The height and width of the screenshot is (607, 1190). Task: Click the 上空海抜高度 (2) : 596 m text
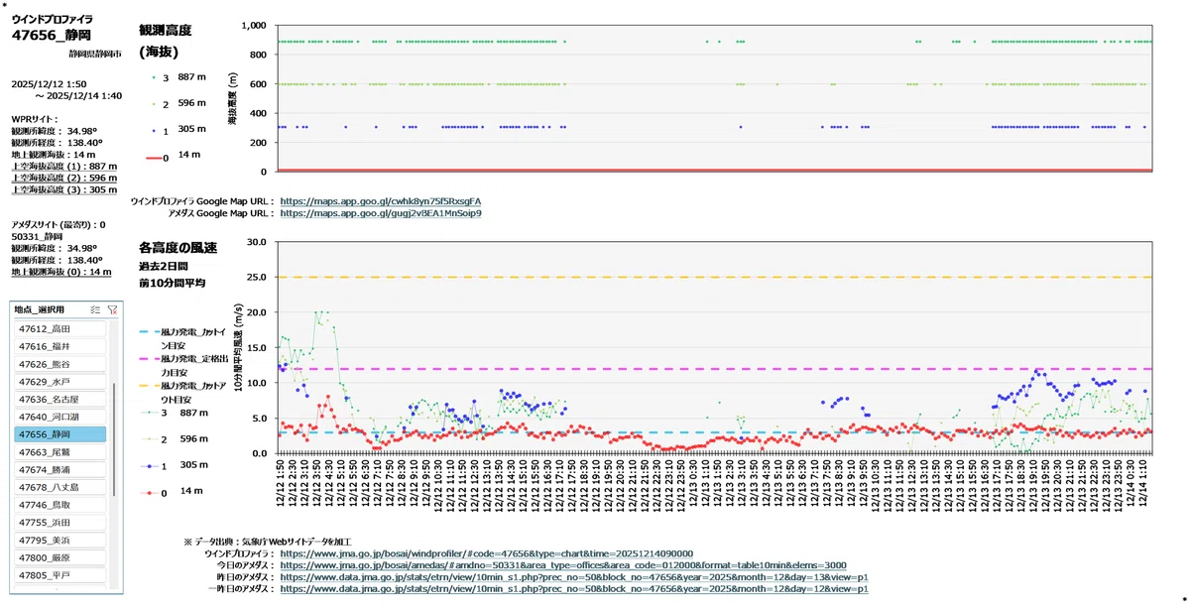(63, 178)
